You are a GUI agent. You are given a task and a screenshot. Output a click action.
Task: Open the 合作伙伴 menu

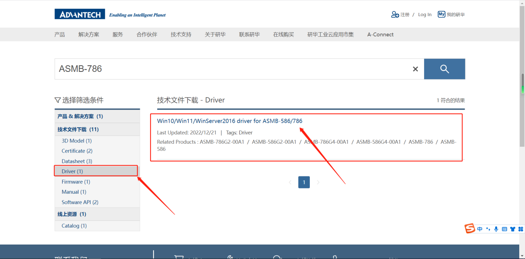[x=147, y=35]
